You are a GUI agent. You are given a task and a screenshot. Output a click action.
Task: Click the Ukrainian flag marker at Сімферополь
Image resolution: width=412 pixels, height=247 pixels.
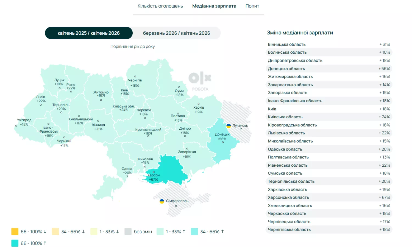tap(162, 201)
